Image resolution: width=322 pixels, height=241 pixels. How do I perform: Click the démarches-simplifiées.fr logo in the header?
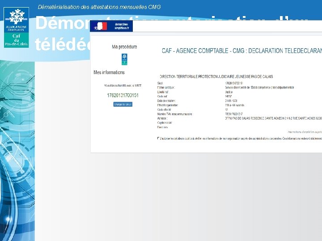111,26
